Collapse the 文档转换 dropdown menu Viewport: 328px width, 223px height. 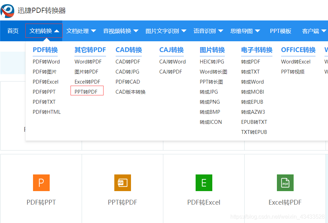pos(44,31)
